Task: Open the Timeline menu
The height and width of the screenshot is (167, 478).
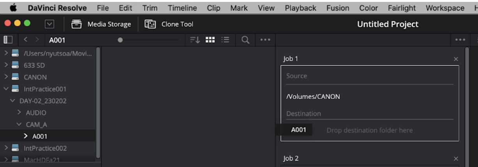Action: pyautogui.click(x=182, y=8)
